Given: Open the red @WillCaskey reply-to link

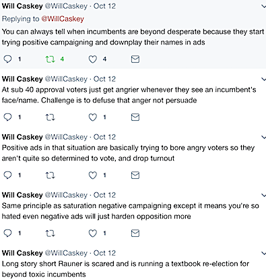Looking at the screenshot, I should point(63,19).
